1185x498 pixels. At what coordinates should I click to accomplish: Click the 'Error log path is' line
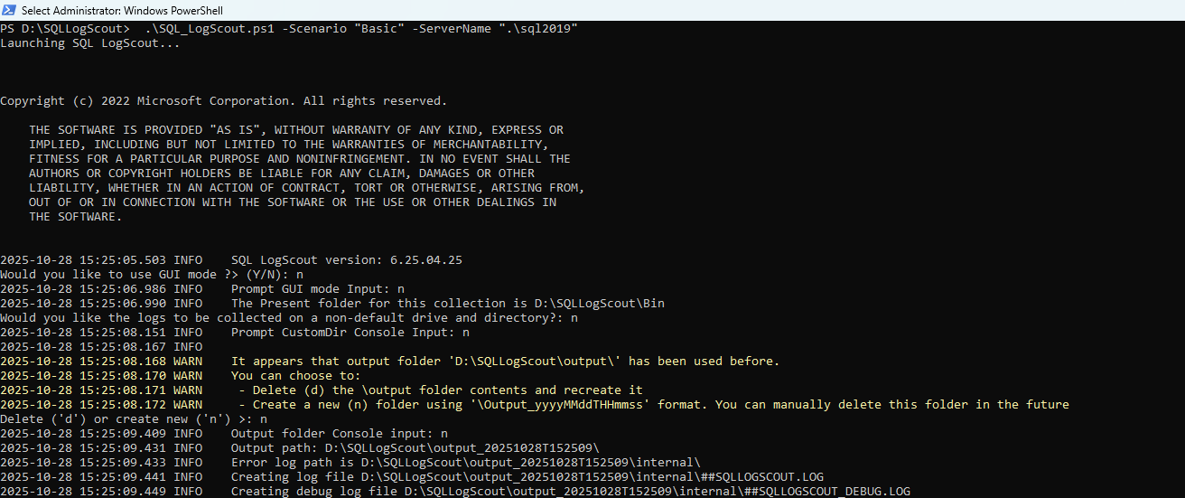(x=350, y=463)
